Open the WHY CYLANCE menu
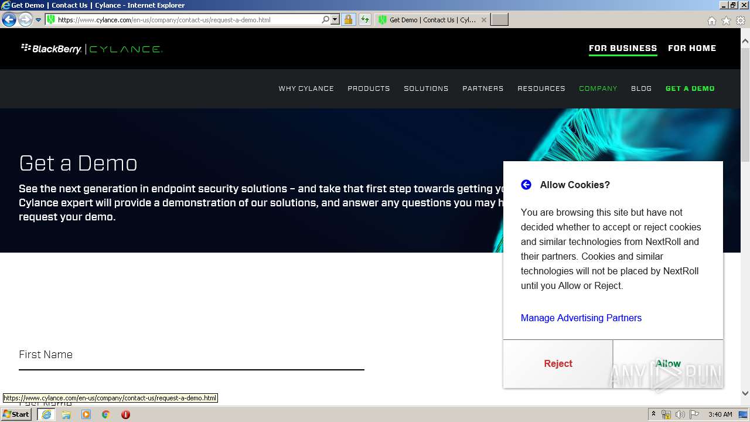 coord(306,89)
